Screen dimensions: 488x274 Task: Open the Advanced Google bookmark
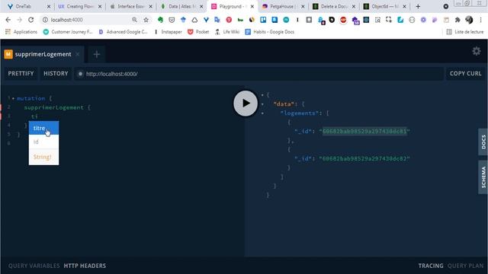[x=123, y=32]
